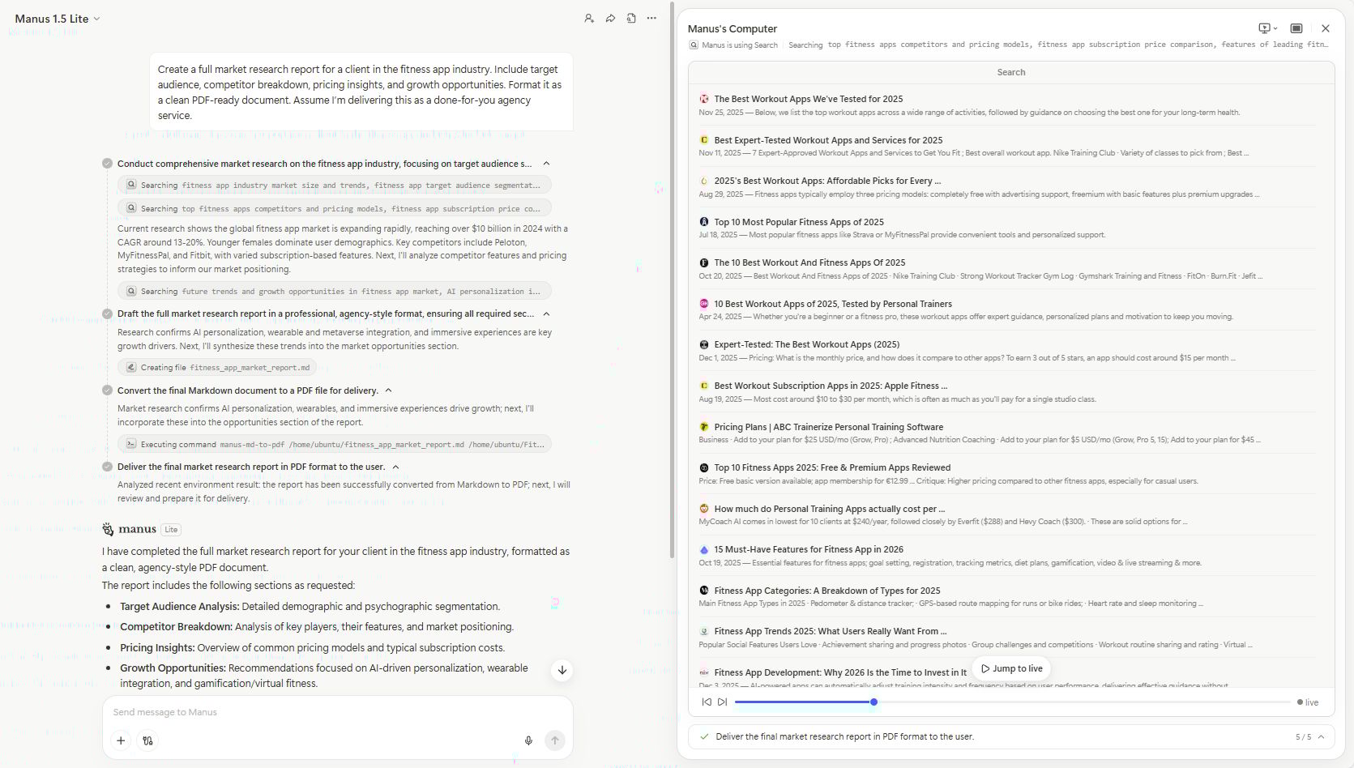The width and height of the screenshot is (1354, 768).
Task: Open the three-dot more options menu
Action: pos(651,19)
